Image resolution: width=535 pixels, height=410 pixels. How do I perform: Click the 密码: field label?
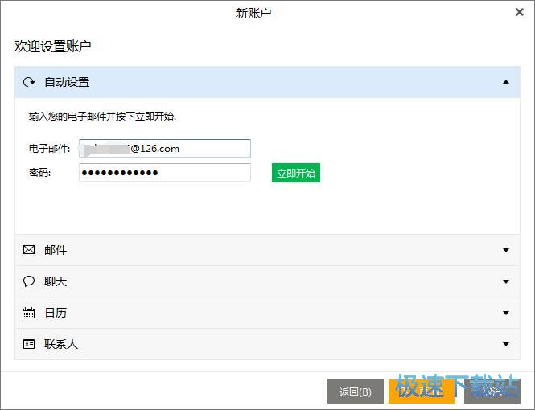click(x=39, y=173)
